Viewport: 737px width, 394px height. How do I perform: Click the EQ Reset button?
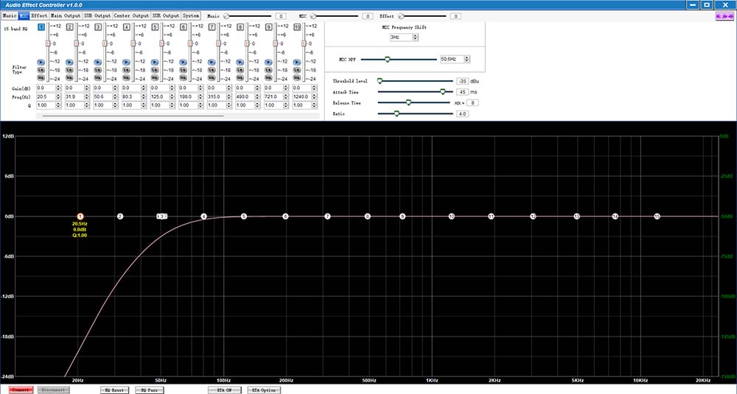pyautogui.click(x=114, y=390)
